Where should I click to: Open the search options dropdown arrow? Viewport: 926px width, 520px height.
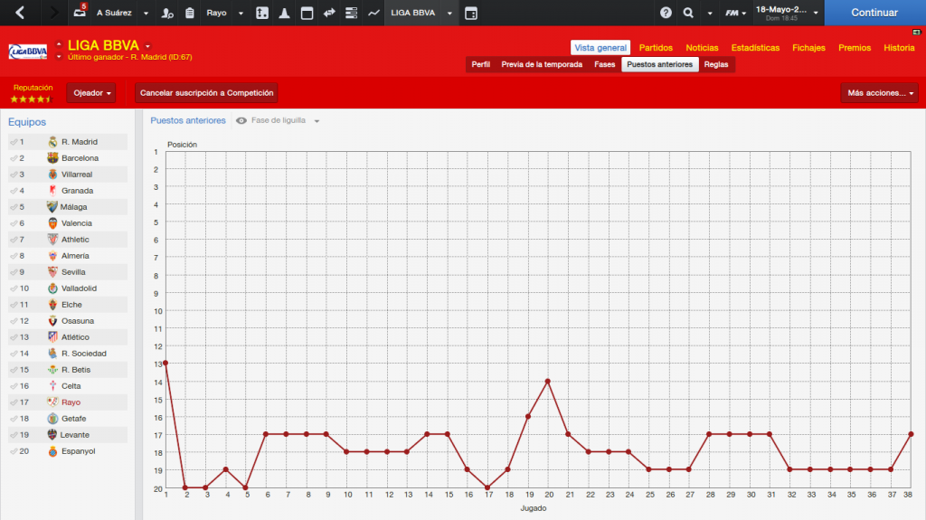point(709,13)
